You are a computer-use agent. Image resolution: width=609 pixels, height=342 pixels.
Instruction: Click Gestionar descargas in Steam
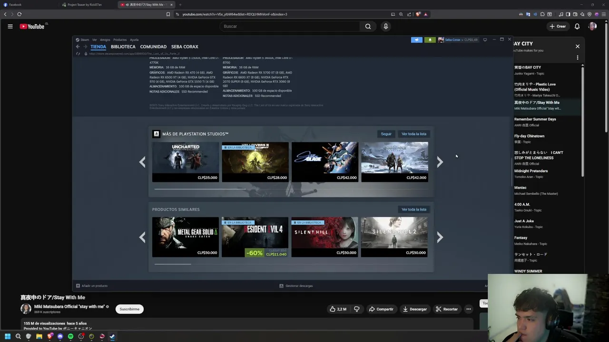click(296, 286)
